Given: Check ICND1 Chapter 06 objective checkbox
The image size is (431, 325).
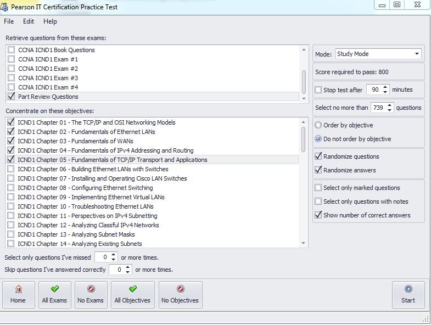Looking at the screenshot, I should tap(11, 169).
